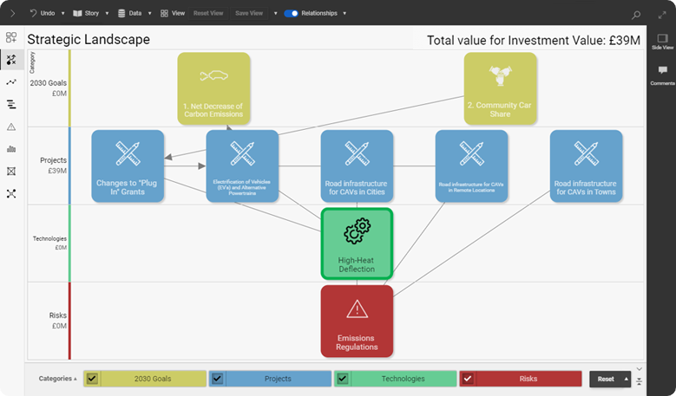Select the High-Heat Deflection technology tile
This screenshot has width=676, height=396.
pos(357,243)
